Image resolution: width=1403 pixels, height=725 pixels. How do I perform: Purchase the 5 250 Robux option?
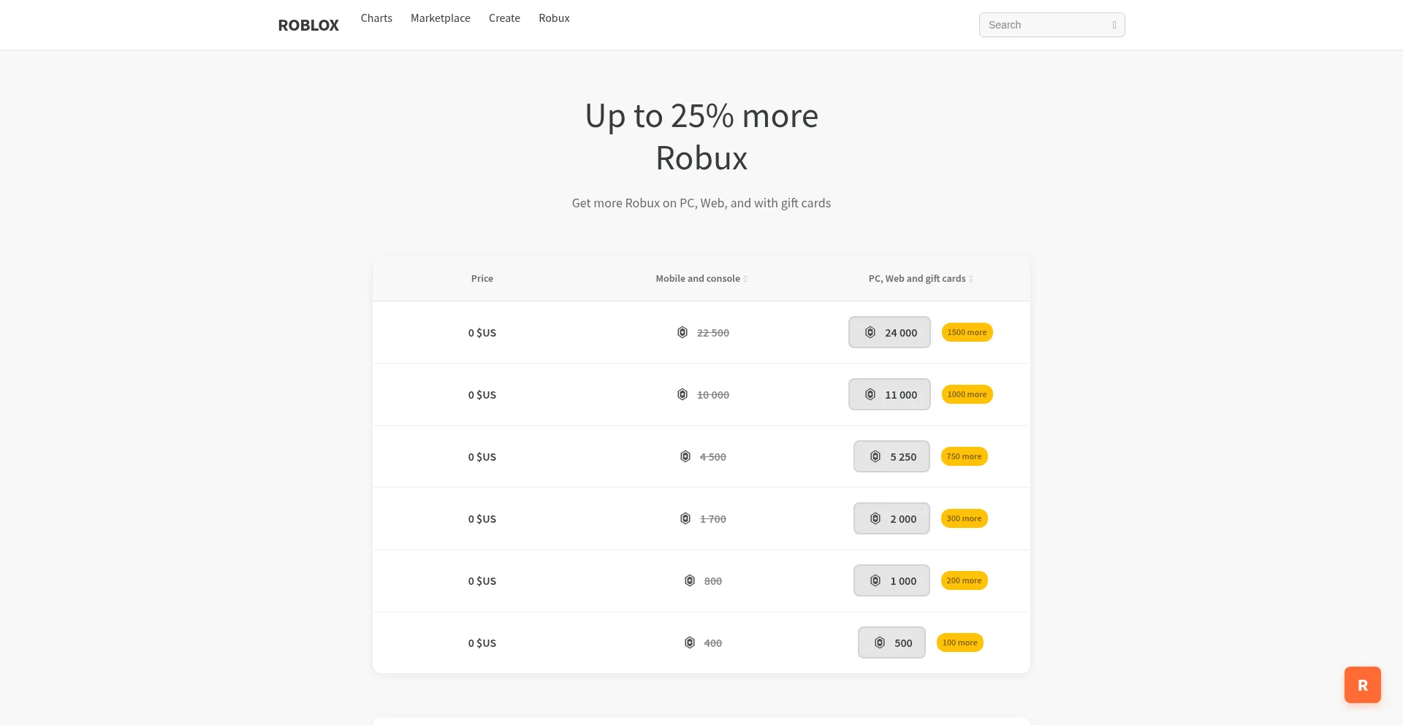click(891, 456)
